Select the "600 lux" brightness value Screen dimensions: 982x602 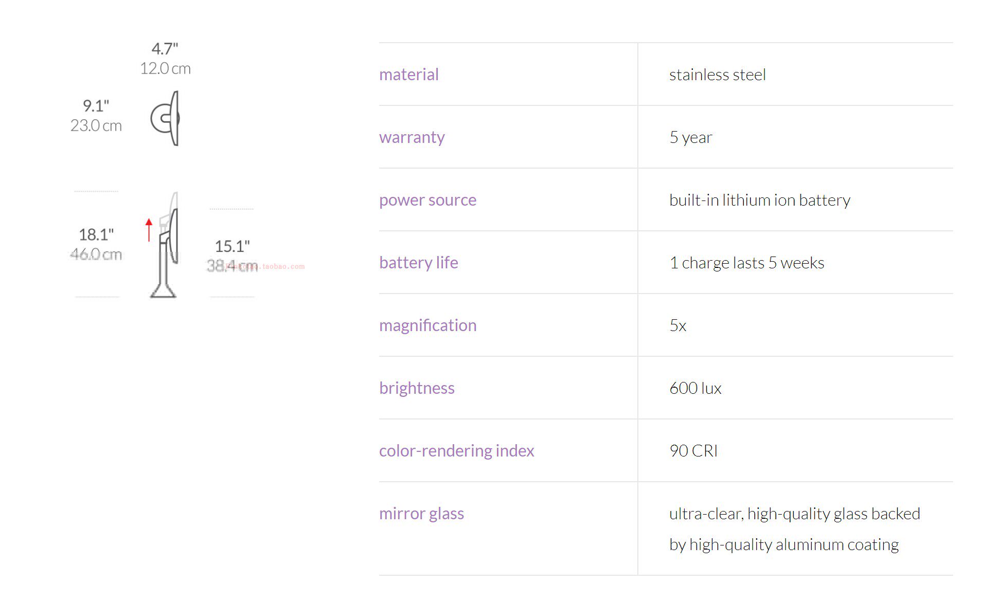[695, 388]
